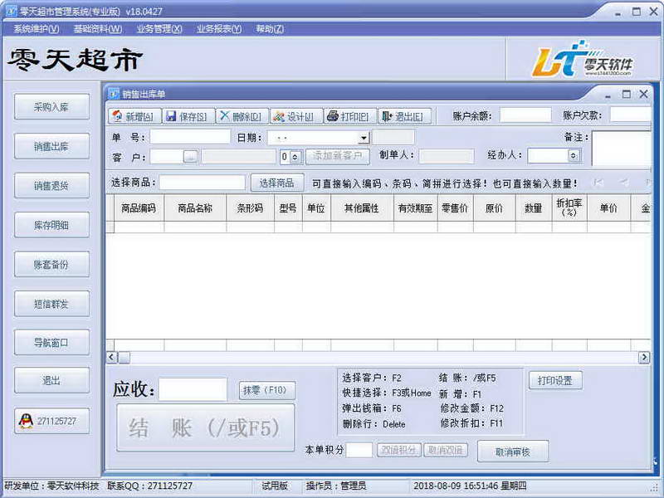664x498 pixels.
Task: Click the 其他属性 column header
Action: coord(362,208)
